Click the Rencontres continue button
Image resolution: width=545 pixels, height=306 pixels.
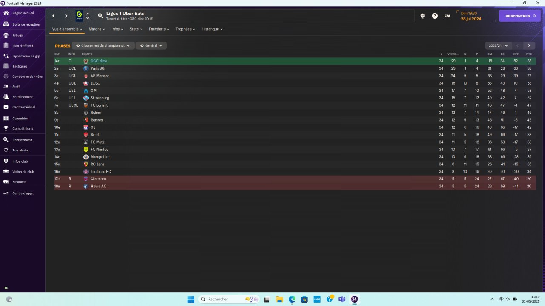click(x=520, y=16)
